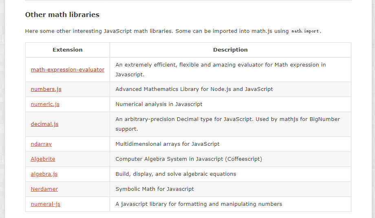The image size is (375, 218).
Task: Click the 'Other math libraries' heading
Action: (x=62, y=15)
